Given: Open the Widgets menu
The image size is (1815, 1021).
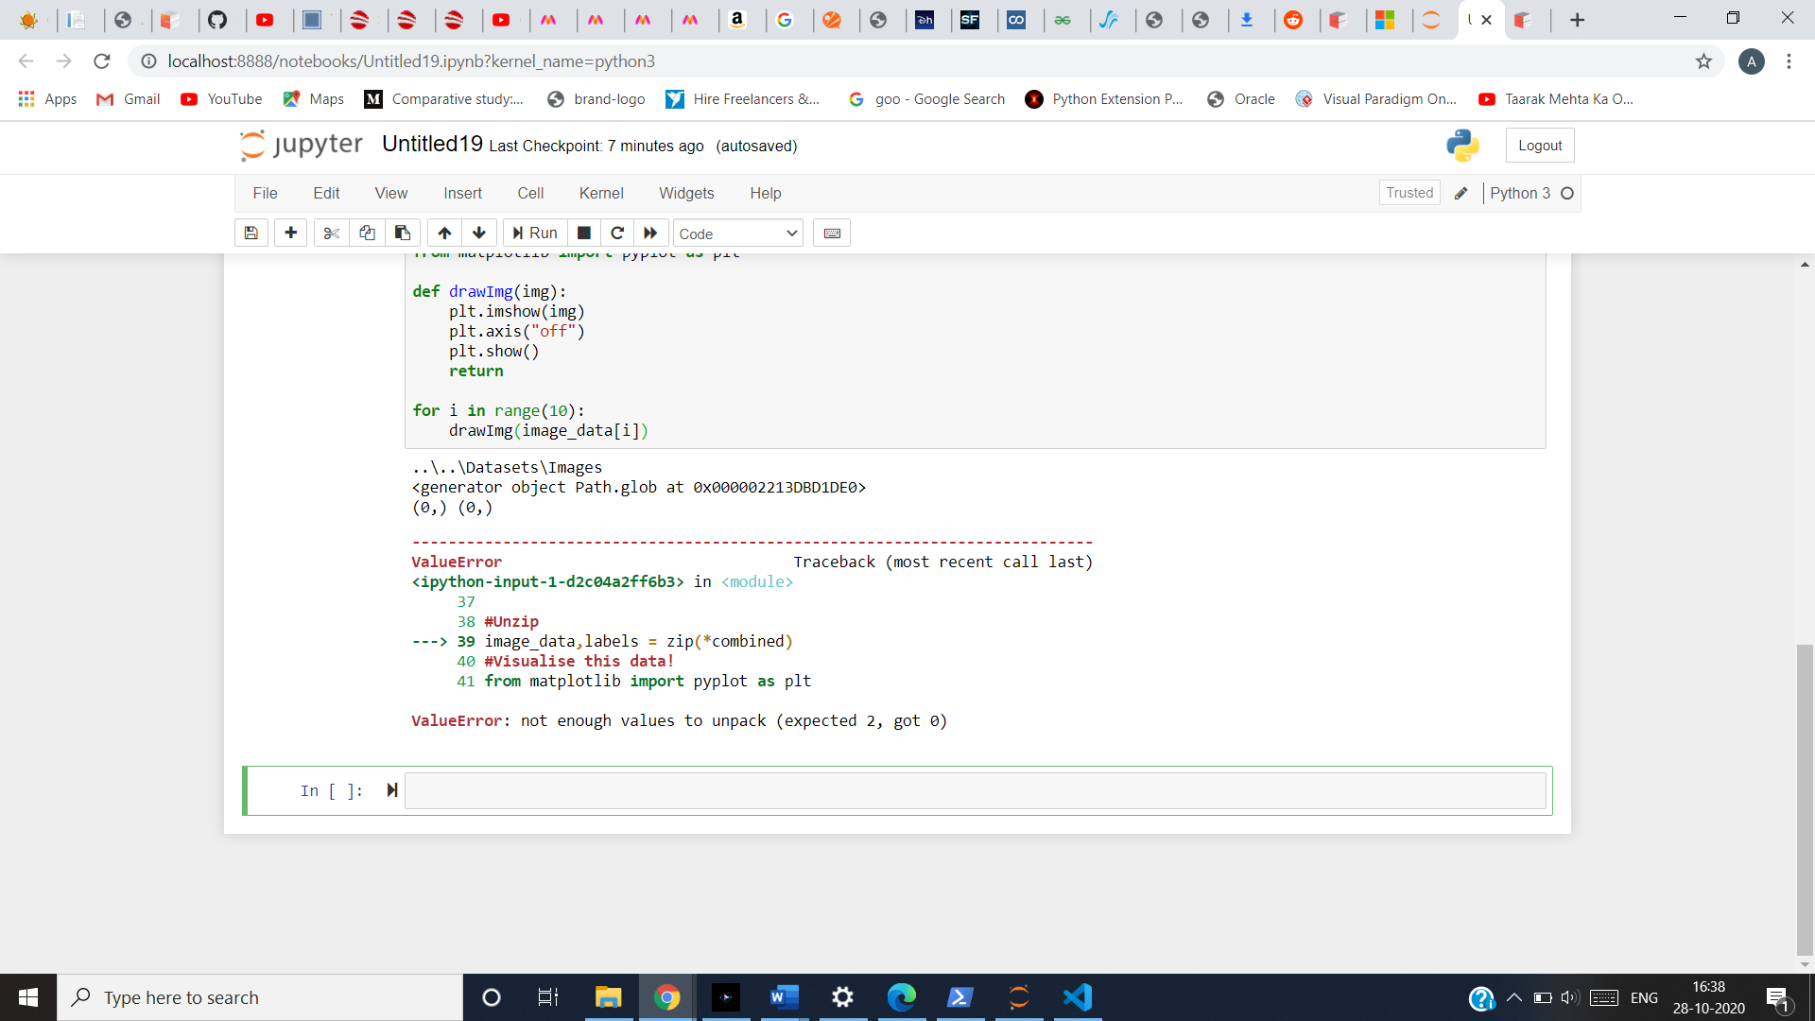Looking at the screenshot, I should point(686,193).
